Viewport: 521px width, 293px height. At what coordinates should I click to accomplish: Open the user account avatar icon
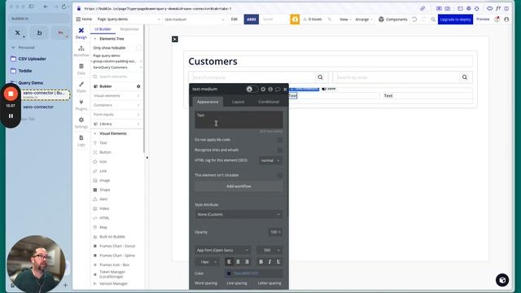(x=506, y=20)
